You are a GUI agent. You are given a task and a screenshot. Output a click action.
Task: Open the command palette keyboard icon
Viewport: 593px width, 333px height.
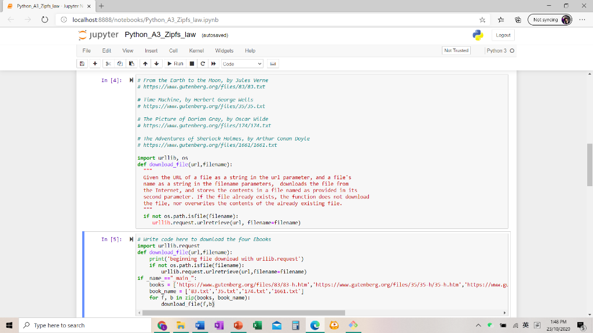click(x=273, y=64)
